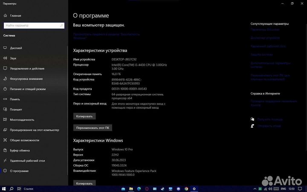Open the volume control in tray
Screen dimensions: 307x192
[270, 189]
